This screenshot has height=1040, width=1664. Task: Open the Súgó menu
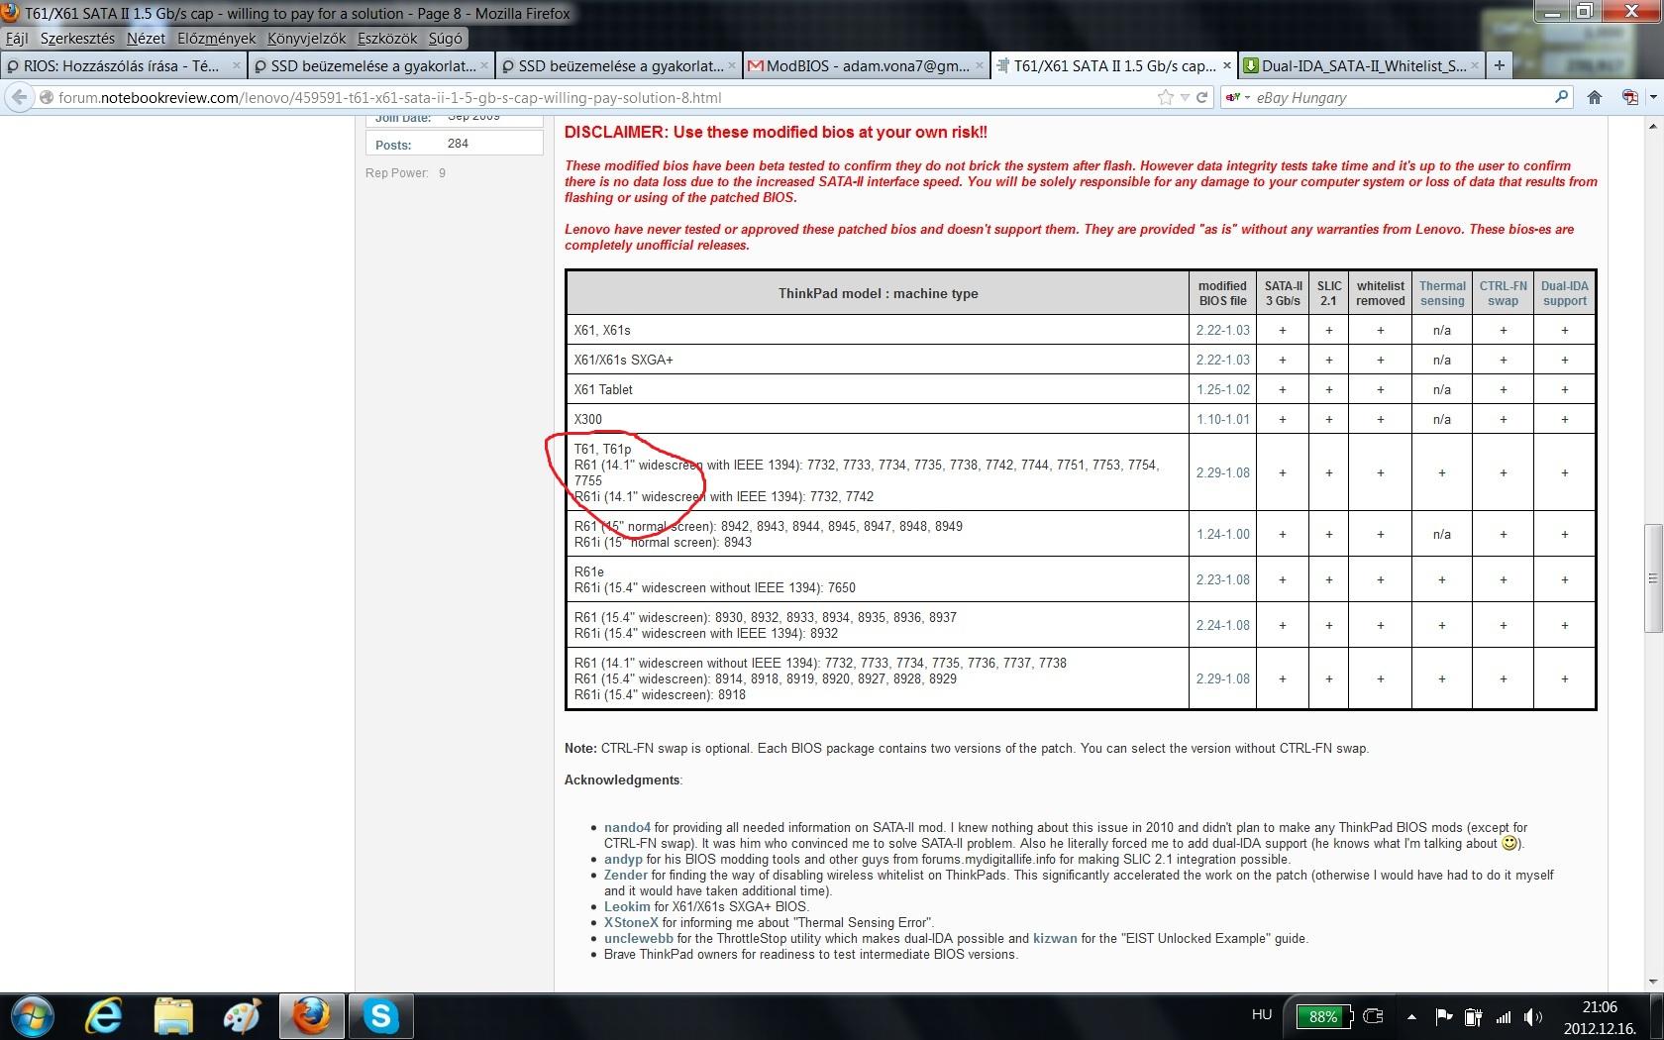pyautogui.click(x=446, y=39)
